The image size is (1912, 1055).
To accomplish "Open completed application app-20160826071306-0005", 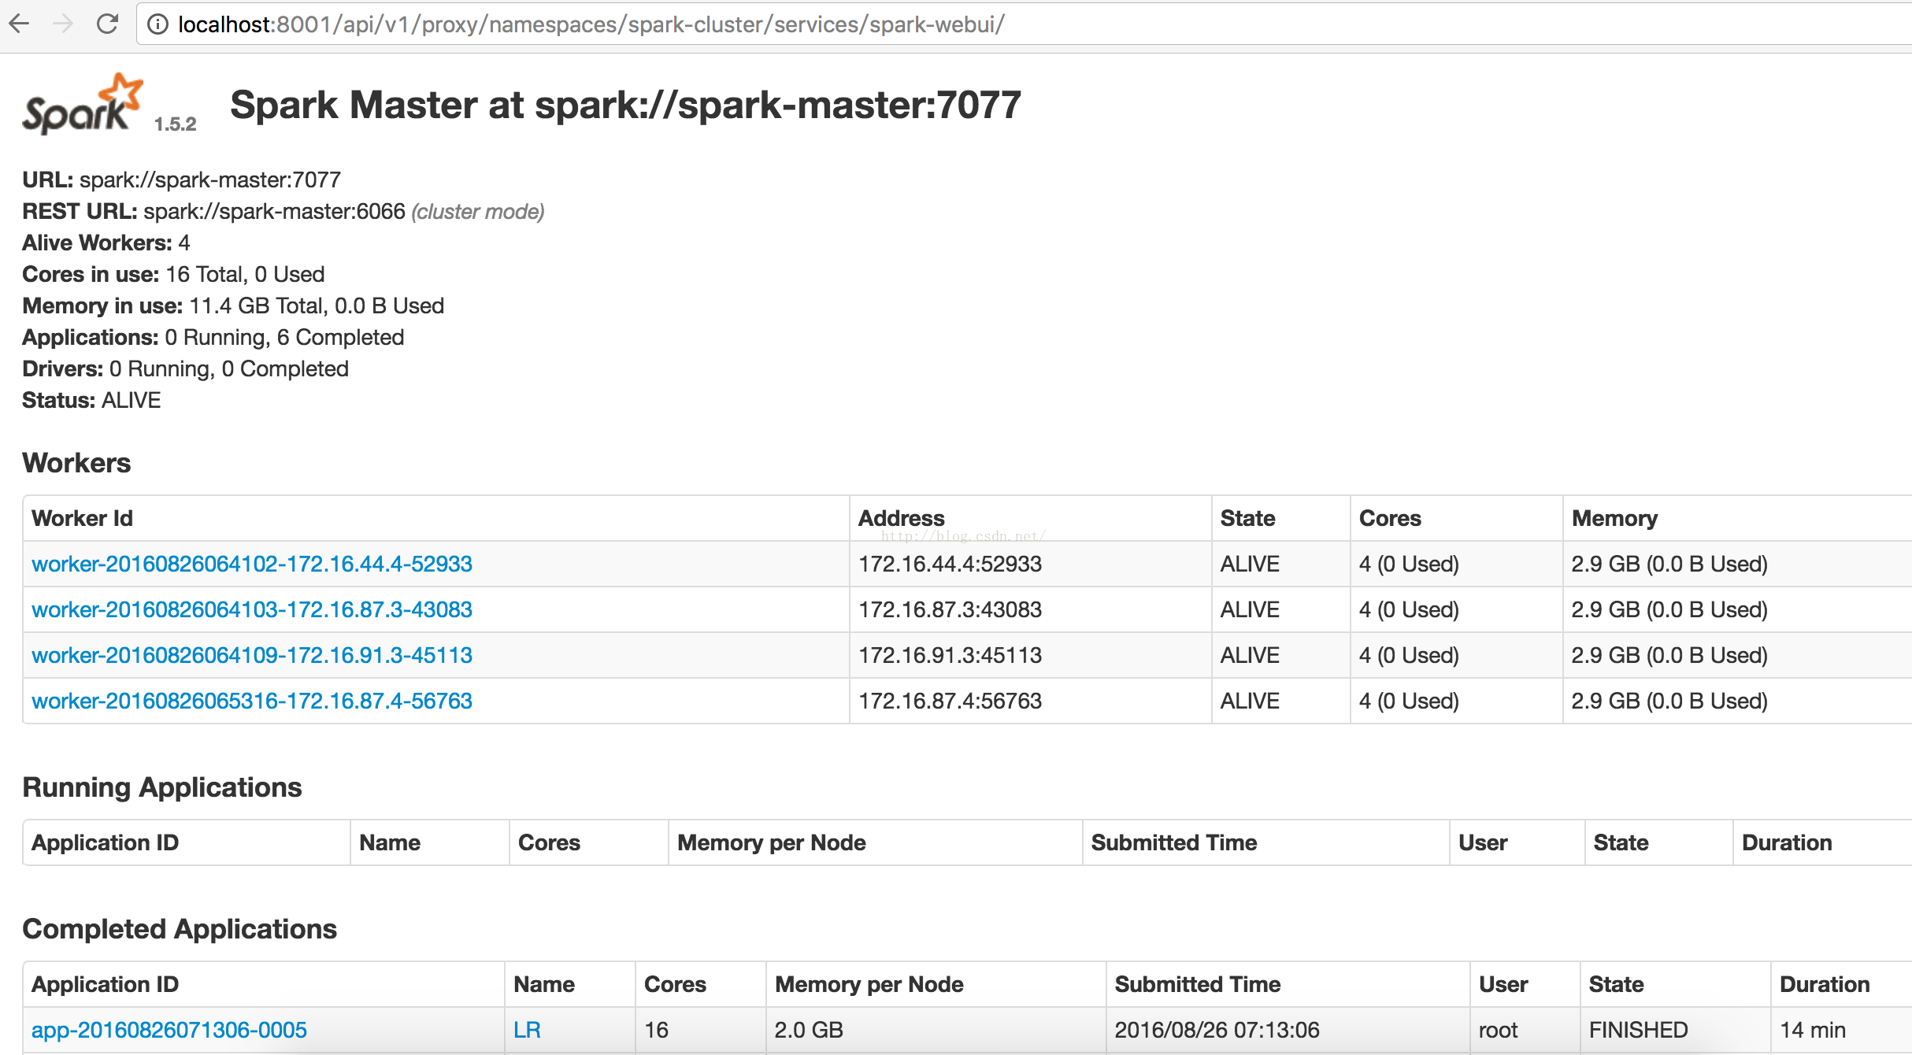I will [x=169, y=1030].
